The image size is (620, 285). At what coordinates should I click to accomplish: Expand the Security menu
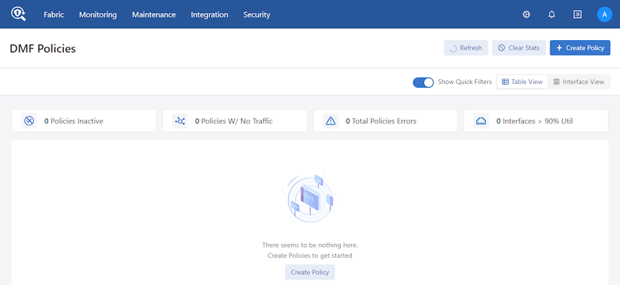click(x=257, y=14)
